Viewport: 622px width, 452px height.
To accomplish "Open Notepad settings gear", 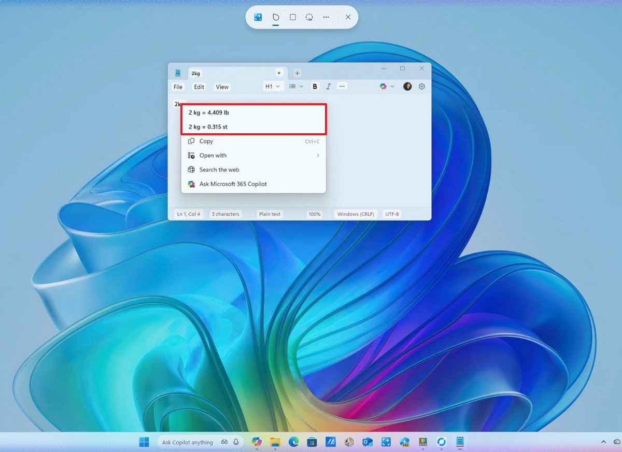I will [421, 87].
